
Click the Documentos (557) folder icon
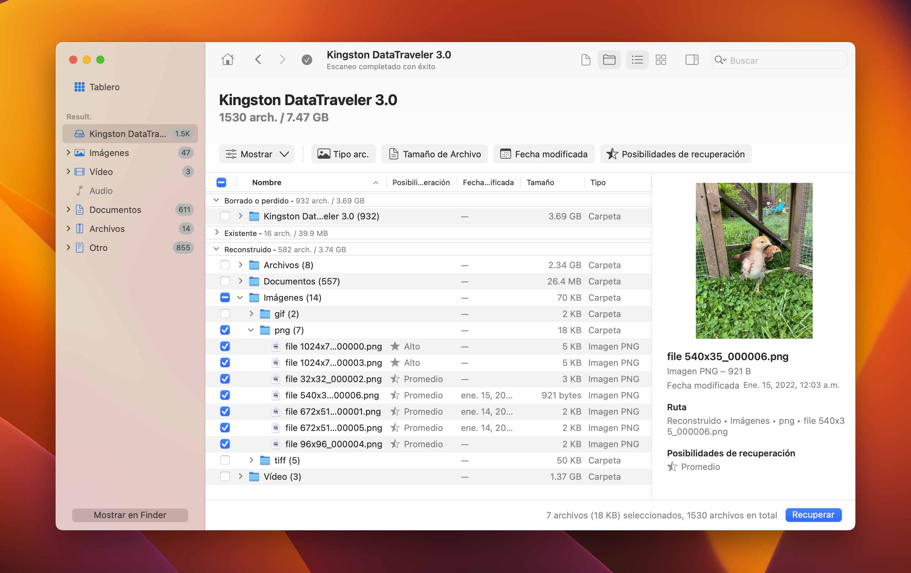click(254, 281)
